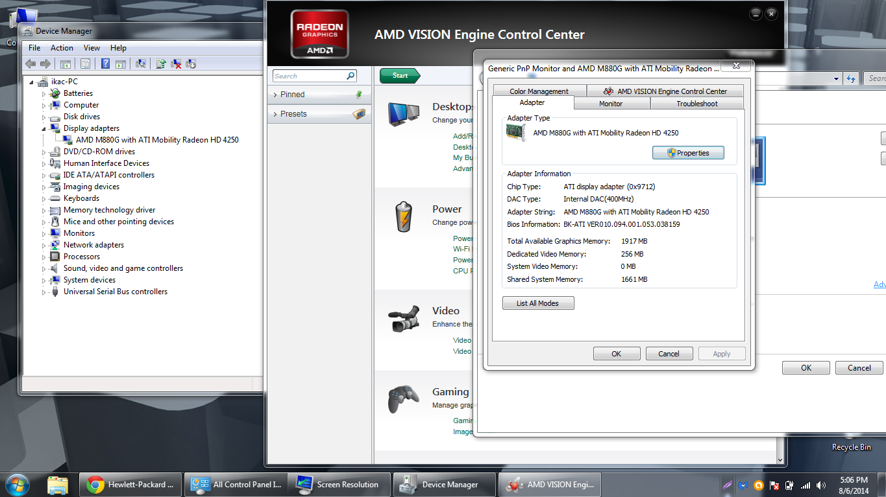Viewport: 886px width, 497px height.
Task: Collapse the ikac-PC root node
Action: click(x=32, y=82)
